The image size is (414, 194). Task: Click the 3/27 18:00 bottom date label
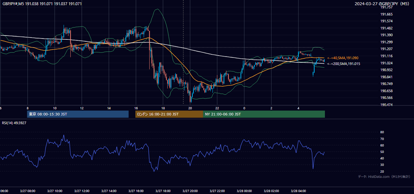(163, 191)
